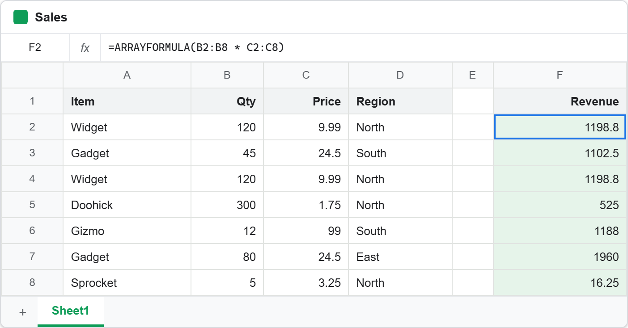Click revenue 1188 cell

560,231
